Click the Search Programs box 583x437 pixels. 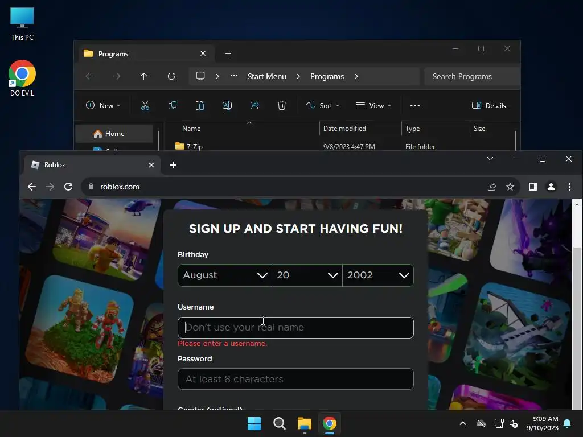(x=472, y=76)
